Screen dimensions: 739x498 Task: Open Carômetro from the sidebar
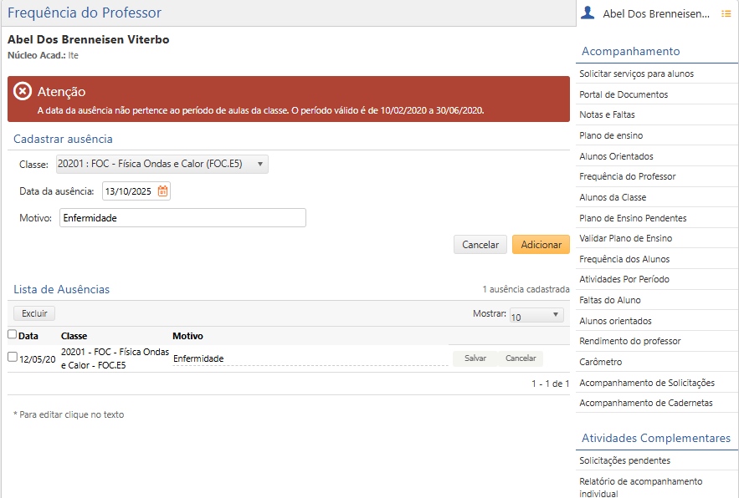click(x=600, y=362)
